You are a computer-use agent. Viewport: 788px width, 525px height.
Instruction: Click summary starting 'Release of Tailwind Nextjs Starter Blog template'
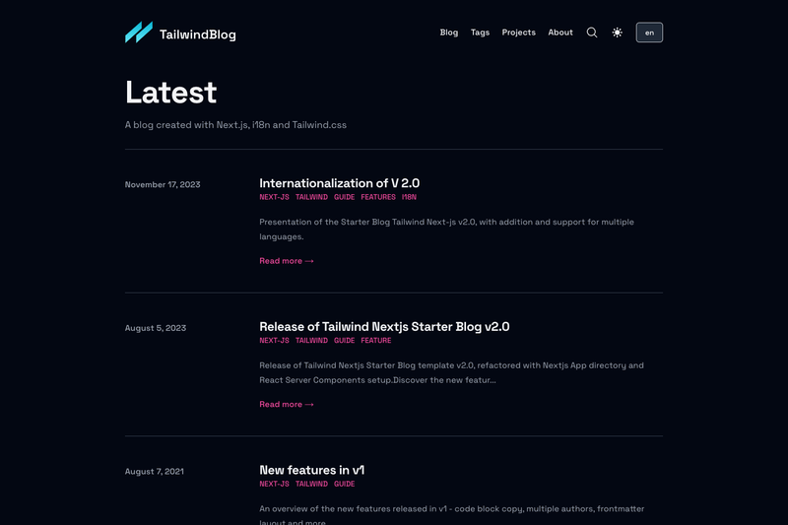click(451, 372)
